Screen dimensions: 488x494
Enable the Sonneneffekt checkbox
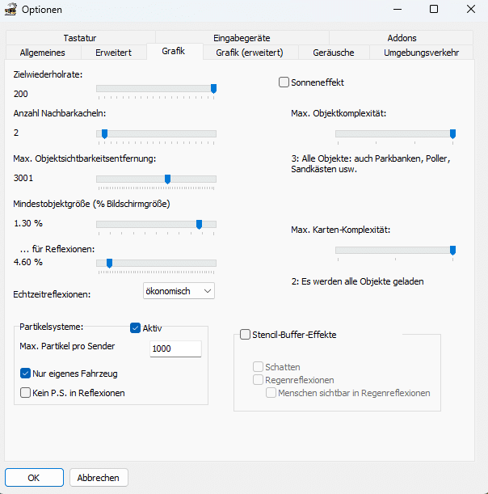(284, 82)
